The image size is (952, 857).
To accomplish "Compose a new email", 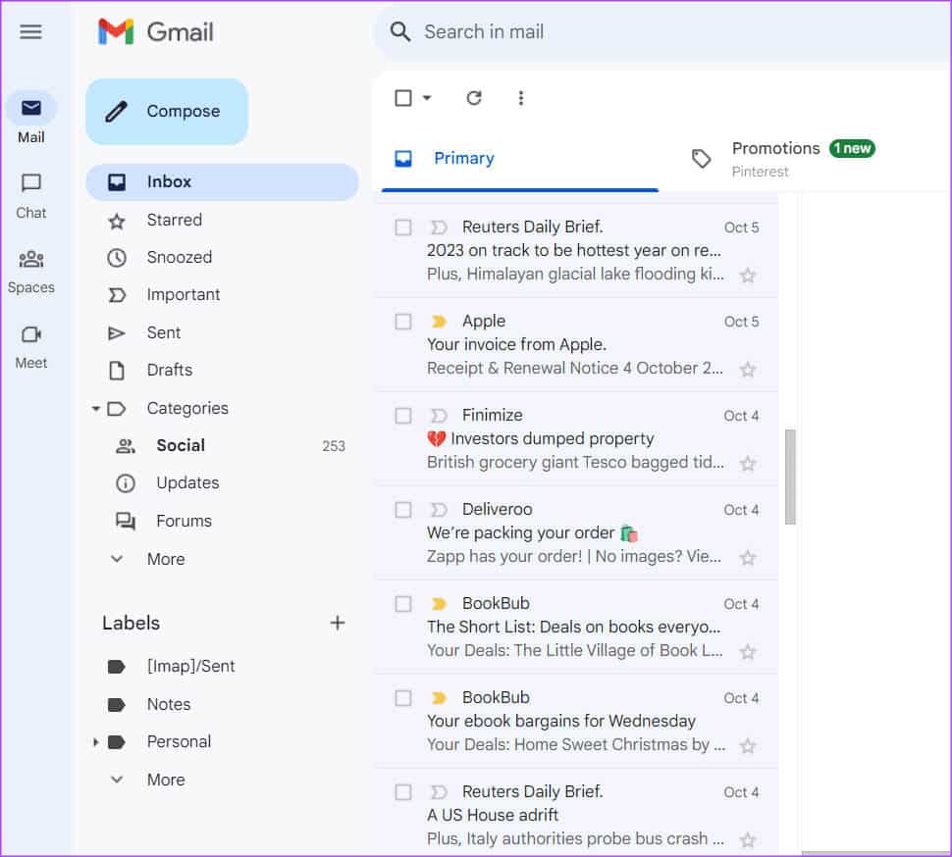I will (167, 112).
